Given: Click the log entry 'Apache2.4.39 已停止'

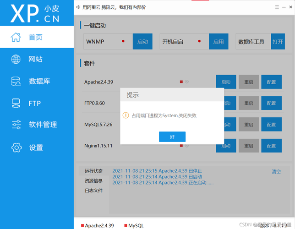Looking at the screenshot, I should tap(157, 171).
